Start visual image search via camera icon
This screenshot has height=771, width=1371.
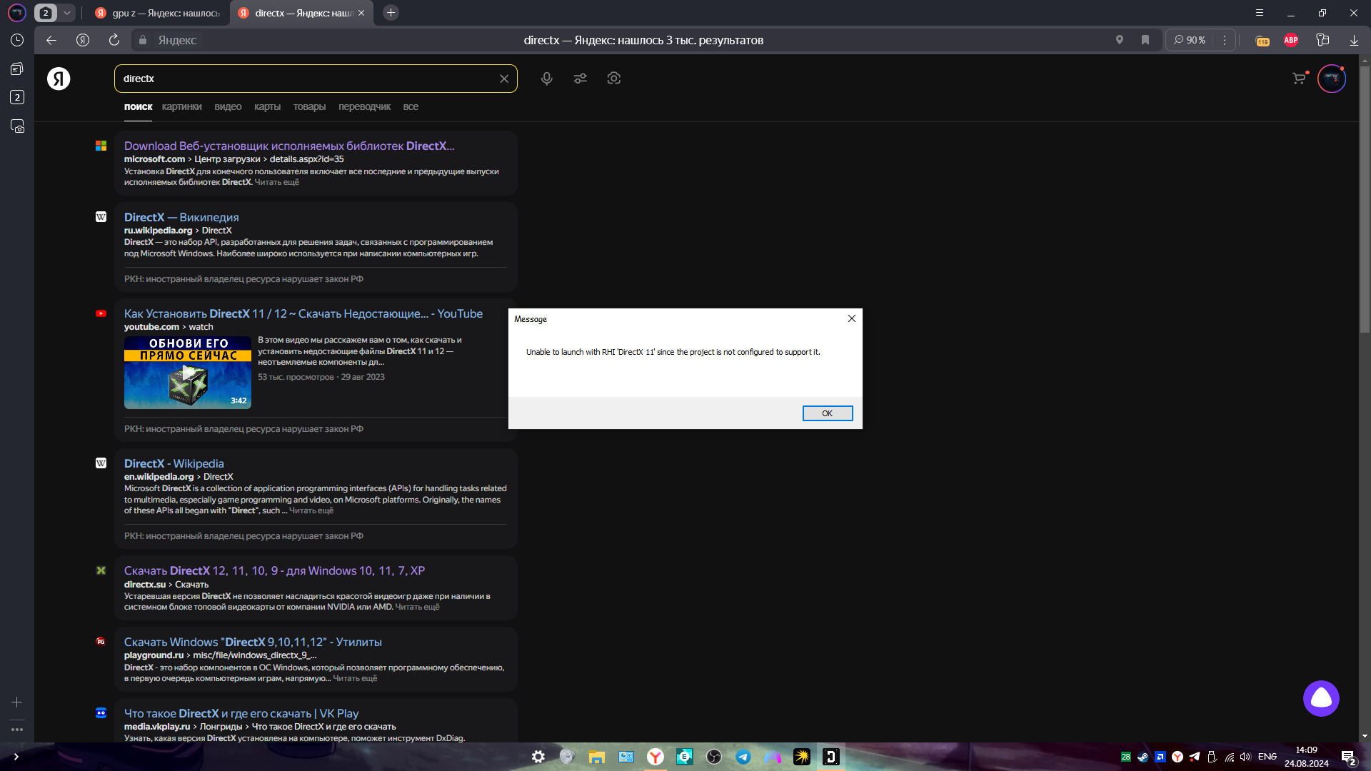tap(614, 79)
